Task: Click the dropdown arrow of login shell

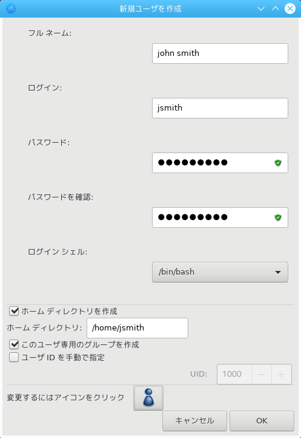Action: tap(278, 272)
